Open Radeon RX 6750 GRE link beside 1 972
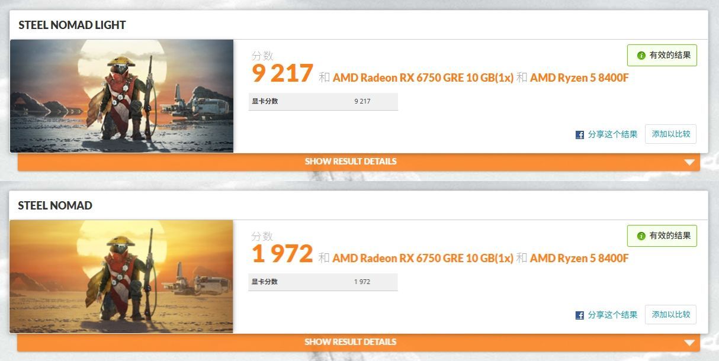Screen dimensions: 719x361 click(x=423, y=258)
